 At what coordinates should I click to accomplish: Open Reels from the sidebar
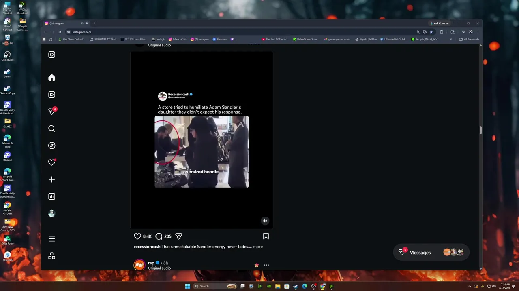[x=51, y=95]
